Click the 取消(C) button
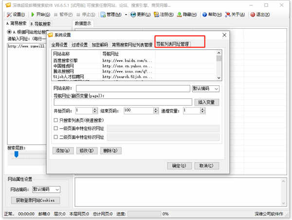Image resolution: width=292 pixels, height=220 pixels. point(206,165)
